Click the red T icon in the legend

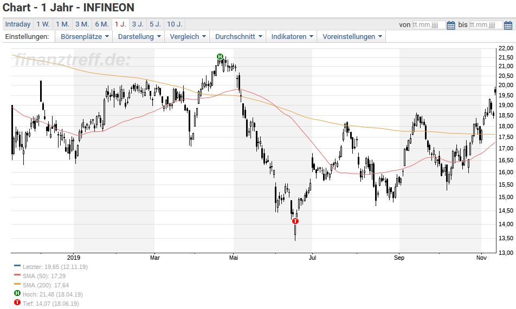tap(17, 302)
